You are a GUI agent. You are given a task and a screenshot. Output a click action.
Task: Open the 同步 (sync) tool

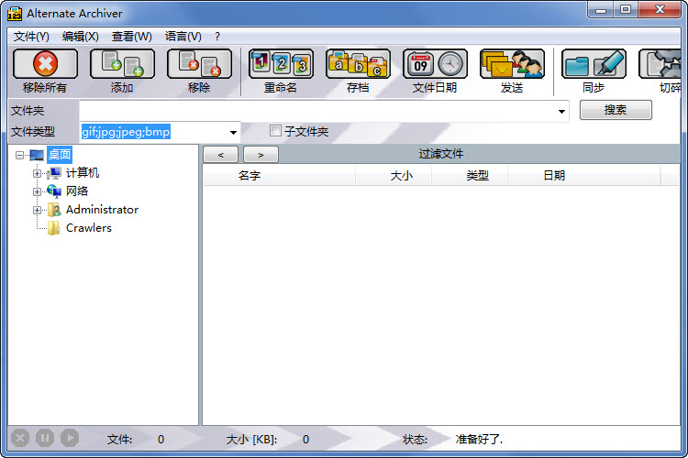(594, 64)
